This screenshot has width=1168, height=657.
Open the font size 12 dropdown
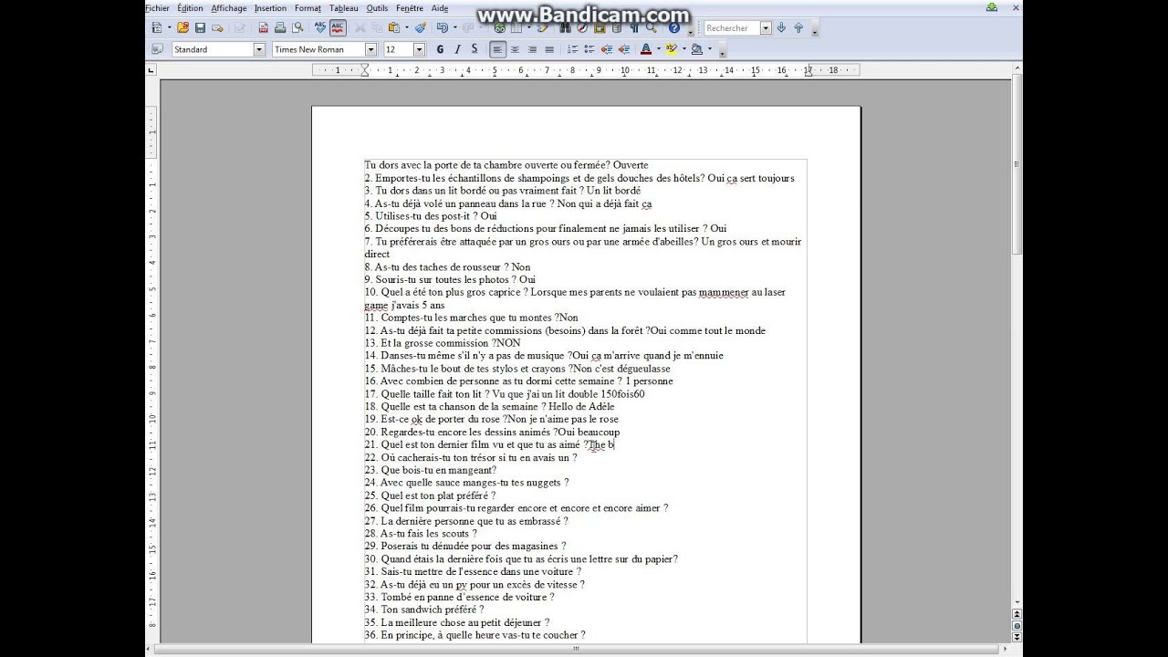click(x=419, y=49)
